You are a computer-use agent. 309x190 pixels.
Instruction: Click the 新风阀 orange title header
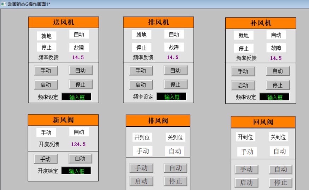coord(63,120)
